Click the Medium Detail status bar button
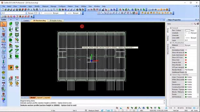Screen dimensions: 200x112 93,110
